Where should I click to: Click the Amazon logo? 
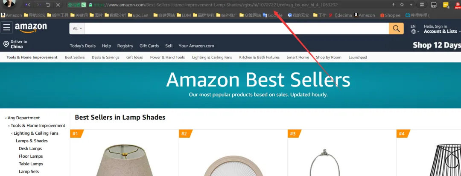31,28
